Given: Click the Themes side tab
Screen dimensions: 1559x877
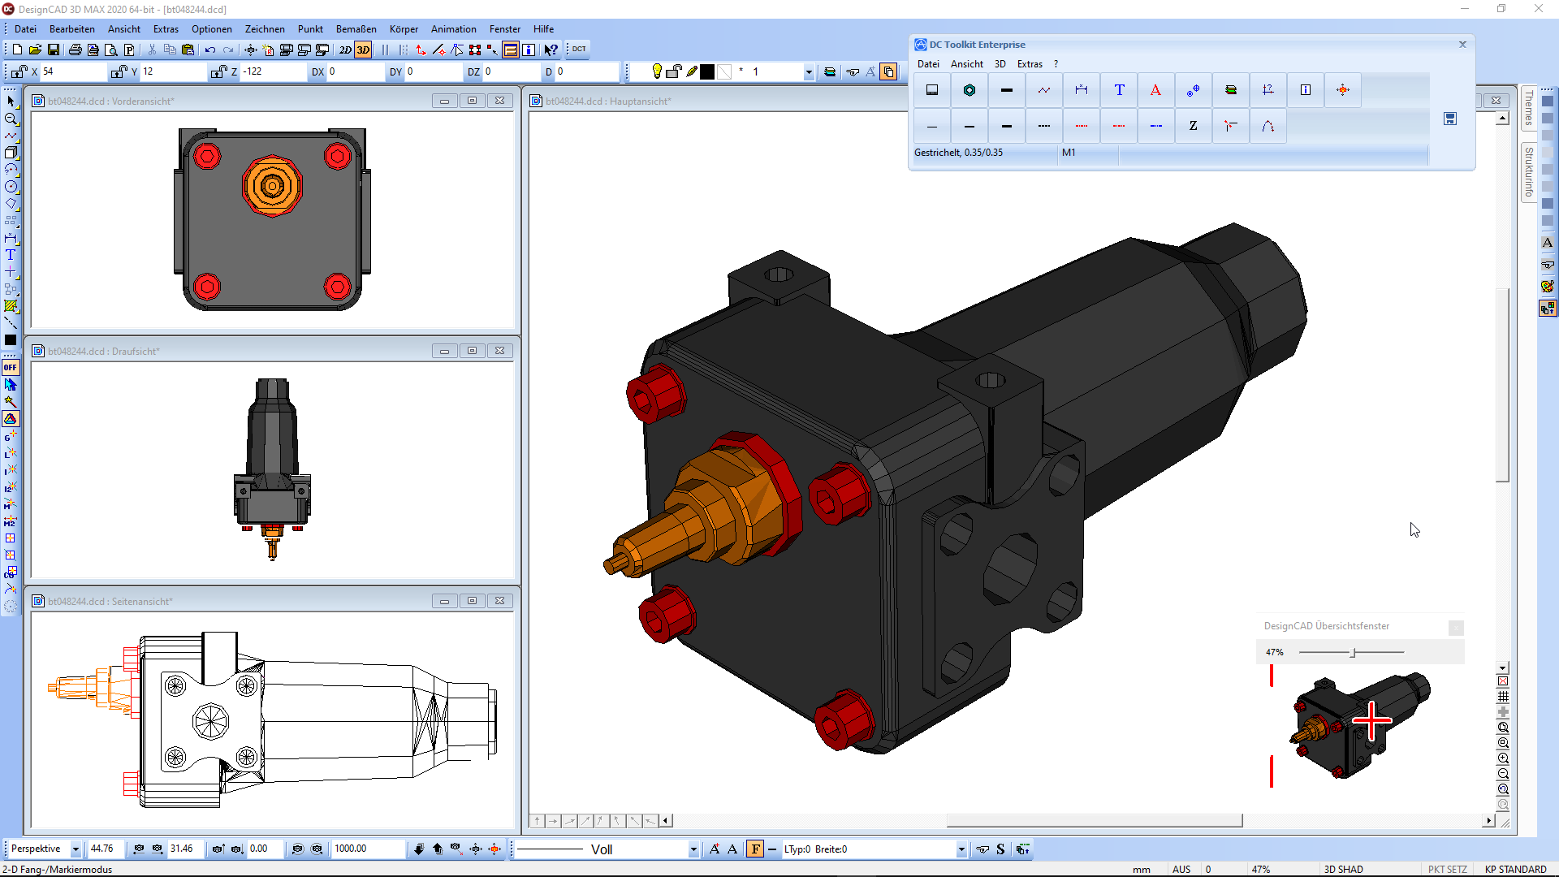Looking at the screenshot, I should (x=1529, y=108).
